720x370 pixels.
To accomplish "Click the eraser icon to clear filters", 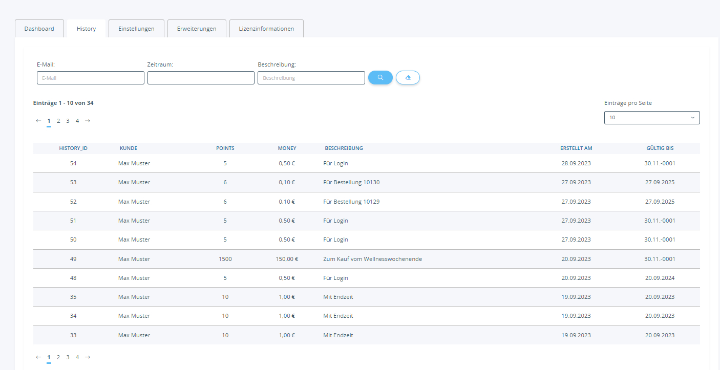I will [408, 77].
